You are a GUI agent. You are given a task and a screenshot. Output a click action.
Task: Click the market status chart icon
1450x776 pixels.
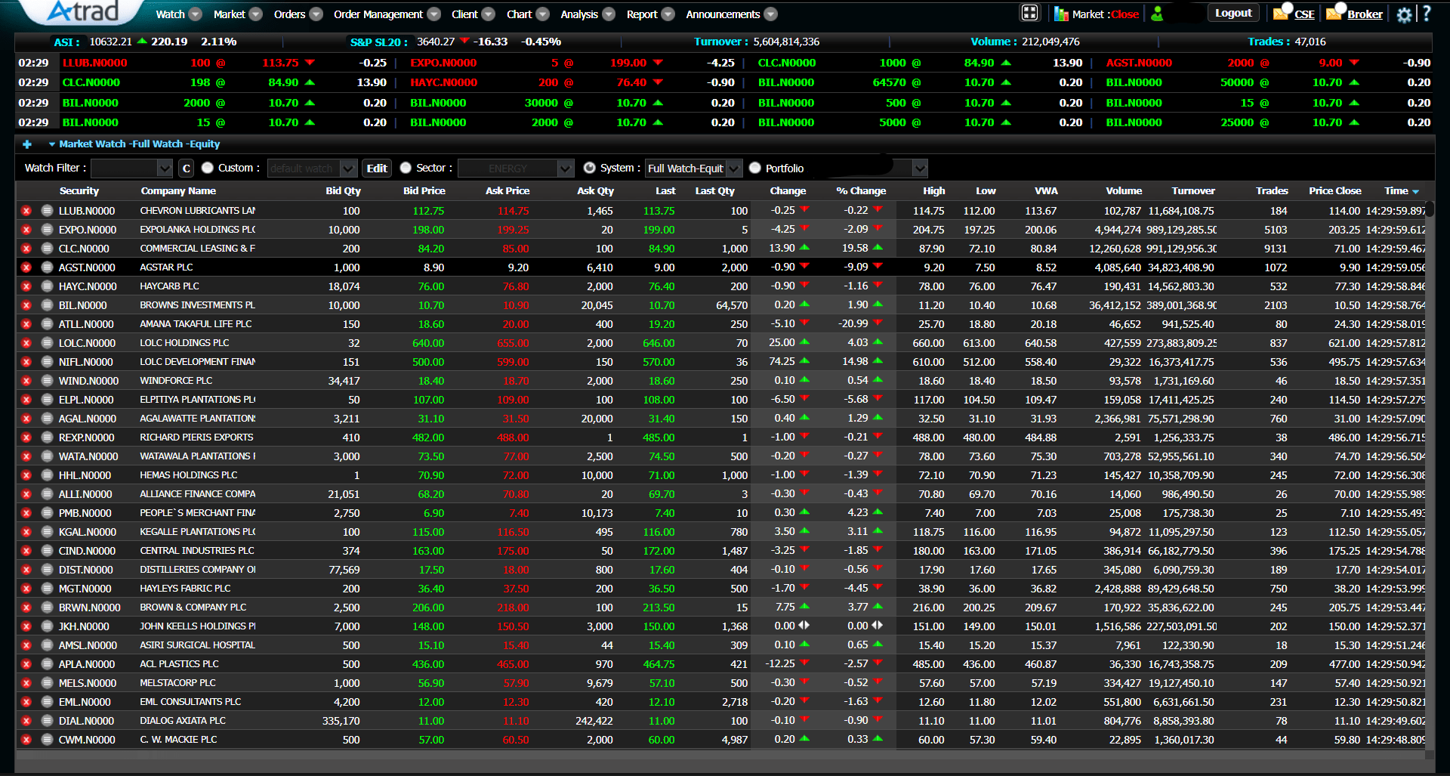tap(1061, 14)
